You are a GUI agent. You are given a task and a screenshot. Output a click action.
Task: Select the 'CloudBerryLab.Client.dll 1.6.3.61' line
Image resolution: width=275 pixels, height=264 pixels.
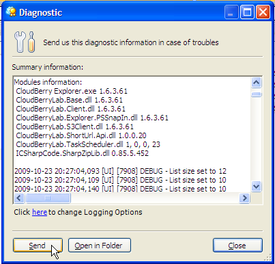[x=70, y=109]
